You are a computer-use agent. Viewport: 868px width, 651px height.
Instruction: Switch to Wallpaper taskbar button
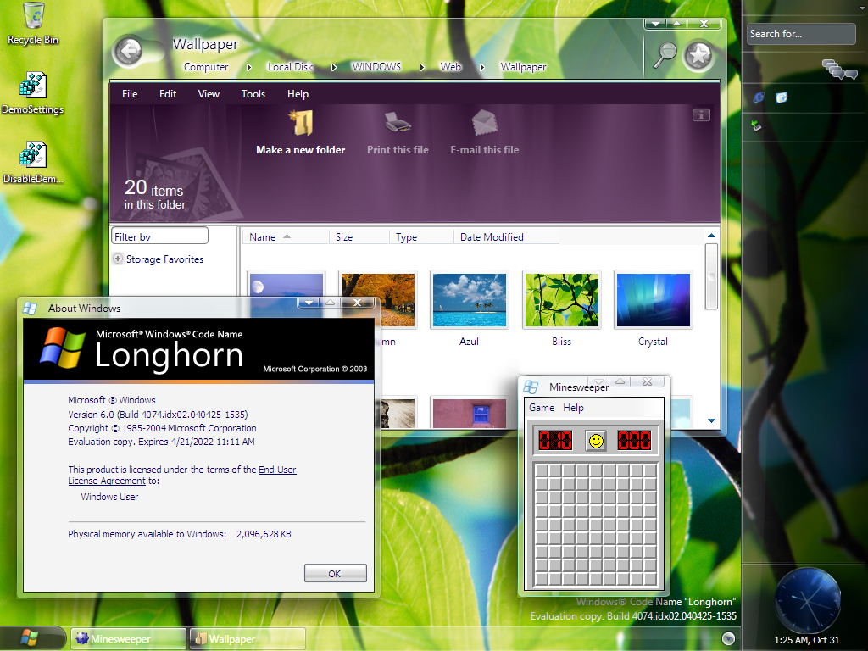click(x=247, y=639)
